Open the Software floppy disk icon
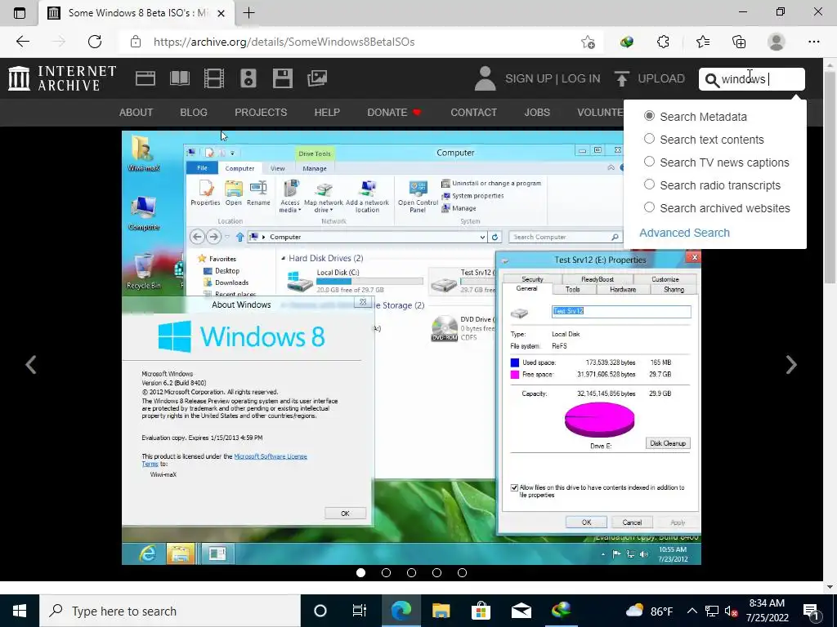Viewport: 837px width, 627px height. coord(282,78)
